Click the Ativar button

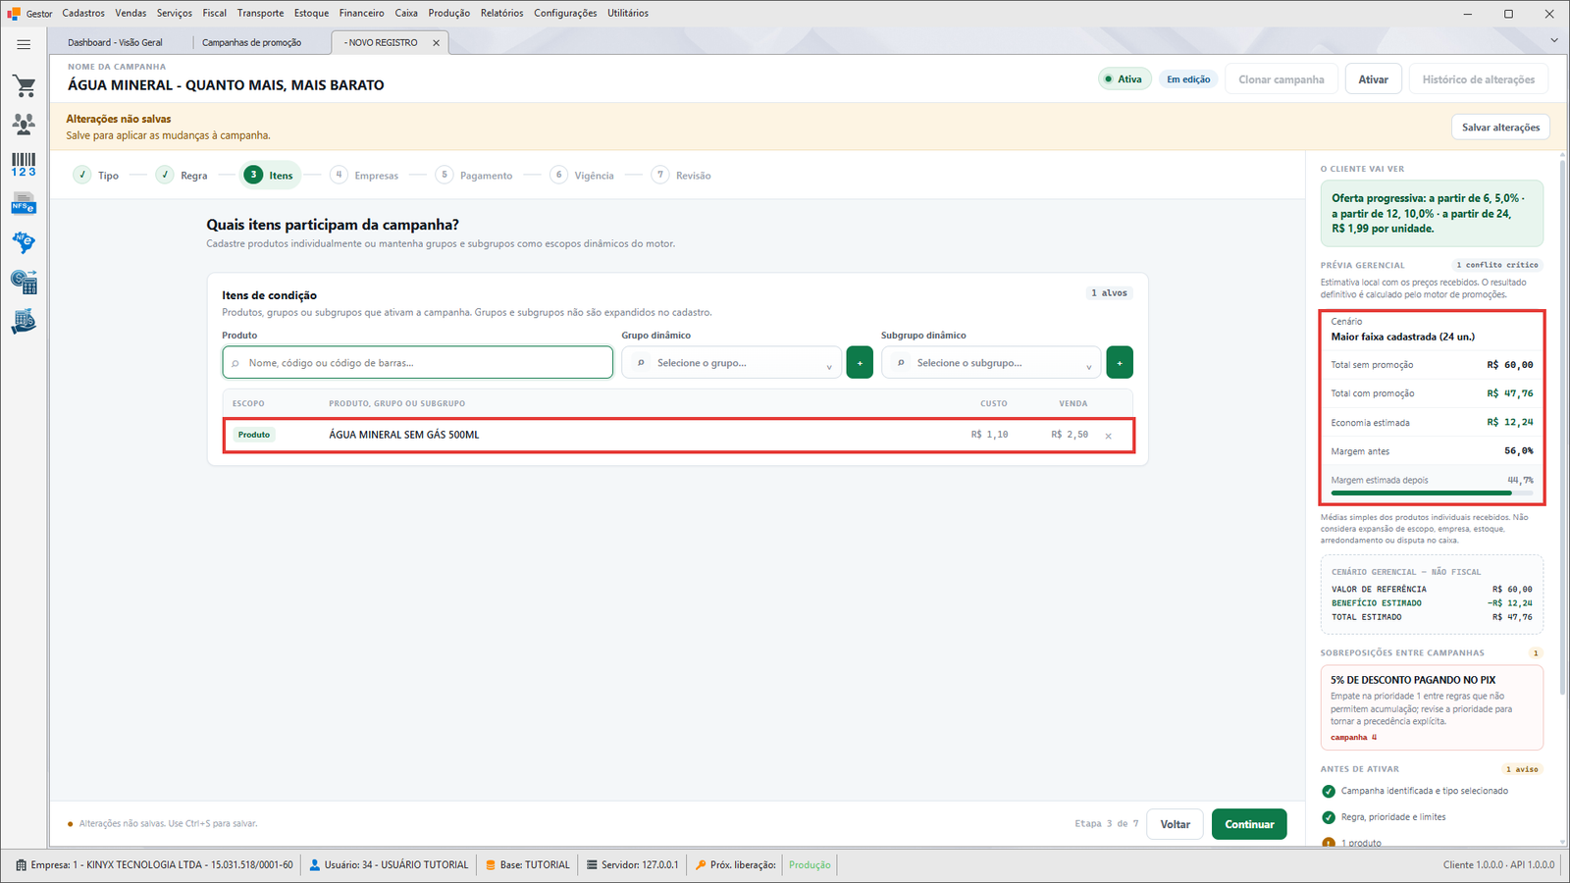(x=1373, y=79)
